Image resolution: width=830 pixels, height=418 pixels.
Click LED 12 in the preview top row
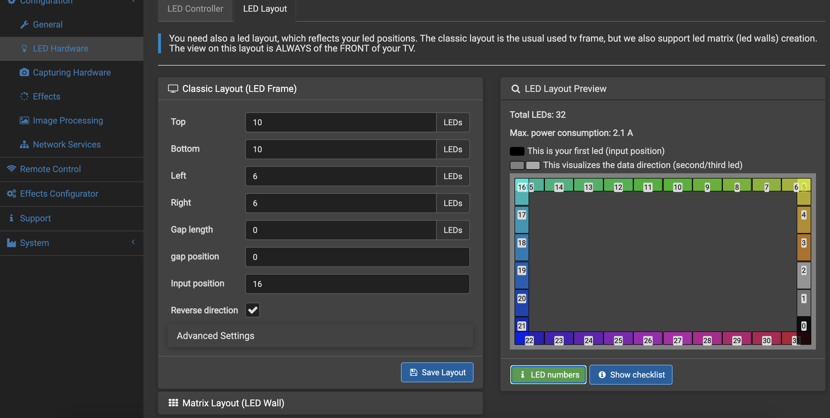(x=618, y=185)
